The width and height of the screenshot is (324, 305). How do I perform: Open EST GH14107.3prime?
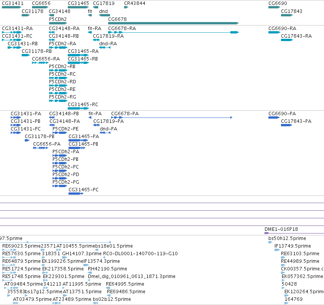coord(82,254)
